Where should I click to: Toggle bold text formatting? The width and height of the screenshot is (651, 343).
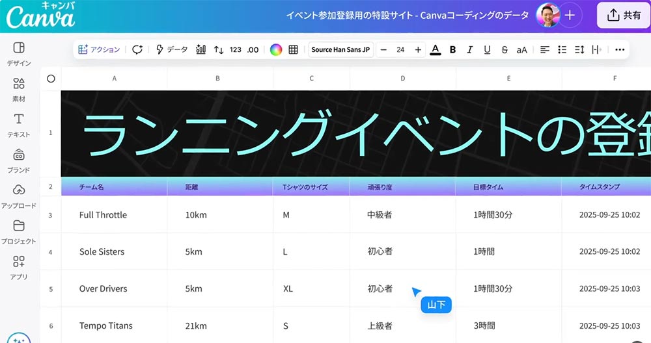point(452,49)
